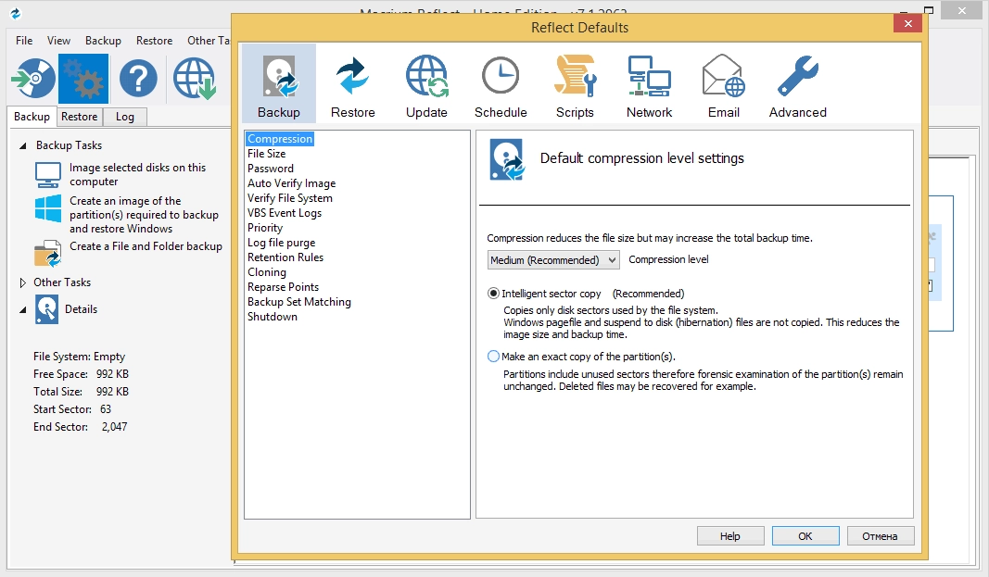
Task: Open the Network computers icon
Action: coord(649,76)
